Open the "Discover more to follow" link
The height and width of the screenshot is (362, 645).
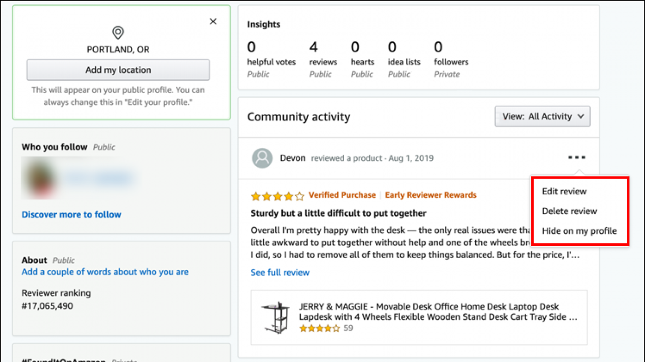[71, 215]
